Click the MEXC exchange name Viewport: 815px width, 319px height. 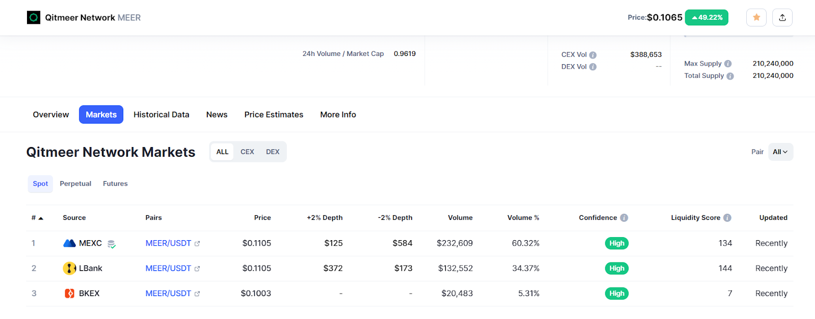[x=90, y=243]
